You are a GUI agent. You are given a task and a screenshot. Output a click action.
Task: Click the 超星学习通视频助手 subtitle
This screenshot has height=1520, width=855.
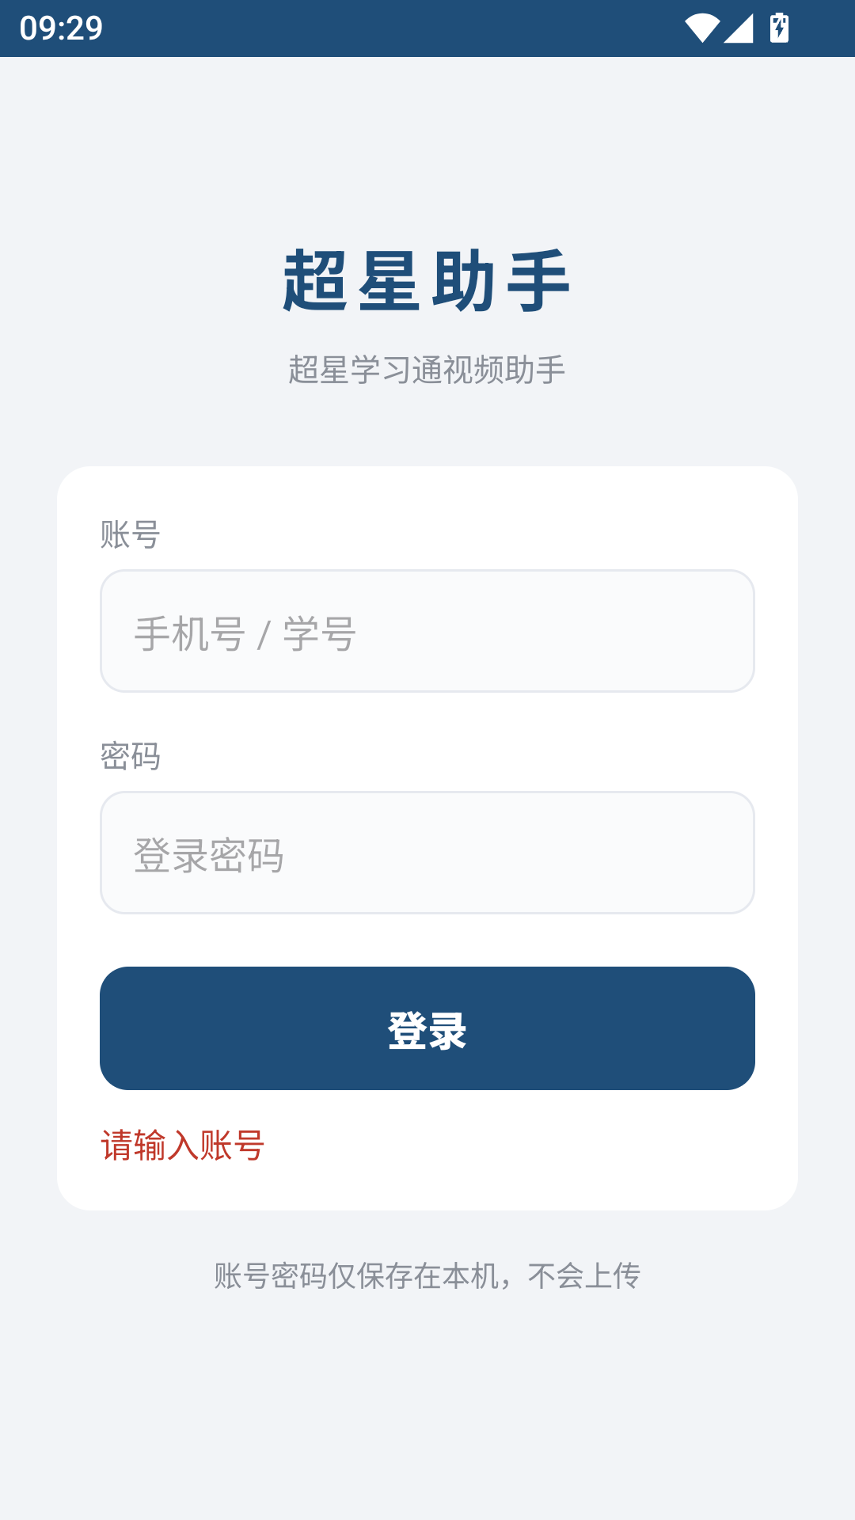click(427, 370)
